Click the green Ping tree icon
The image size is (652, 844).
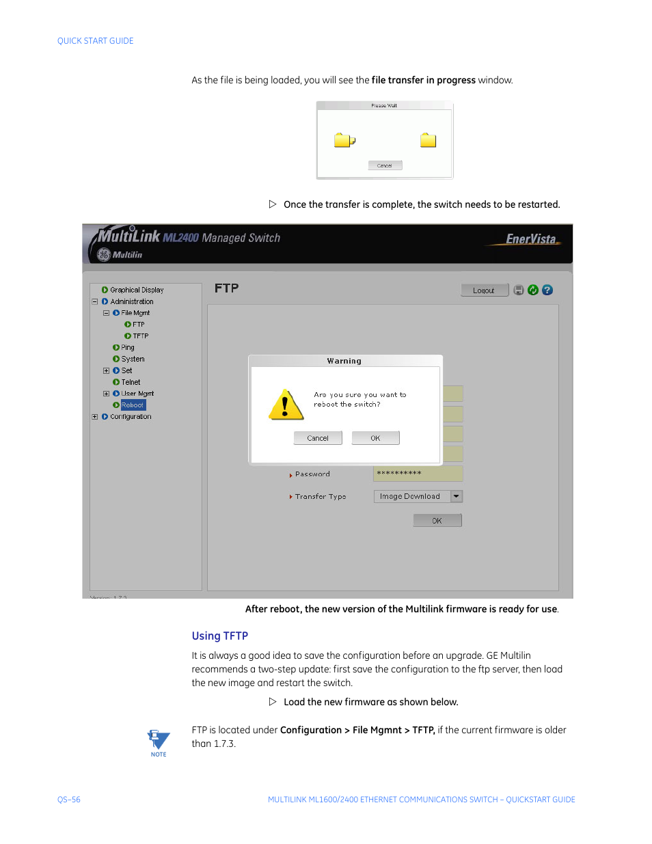(116, 348)
